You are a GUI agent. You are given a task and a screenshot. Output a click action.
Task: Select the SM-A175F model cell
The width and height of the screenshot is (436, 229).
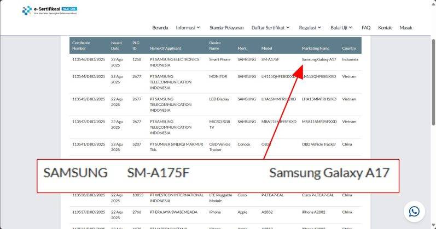click(x=270, y=59)
